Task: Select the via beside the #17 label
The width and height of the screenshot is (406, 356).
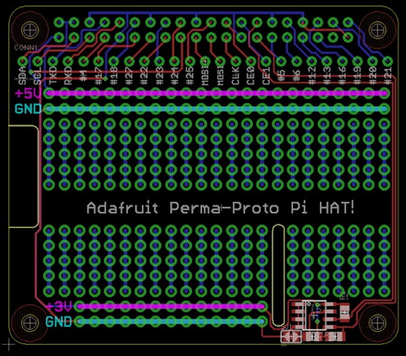Action: pyautogui.click(x=105, y=79)
